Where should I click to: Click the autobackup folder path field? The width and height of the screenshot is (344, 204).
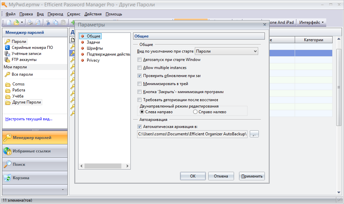192,134
